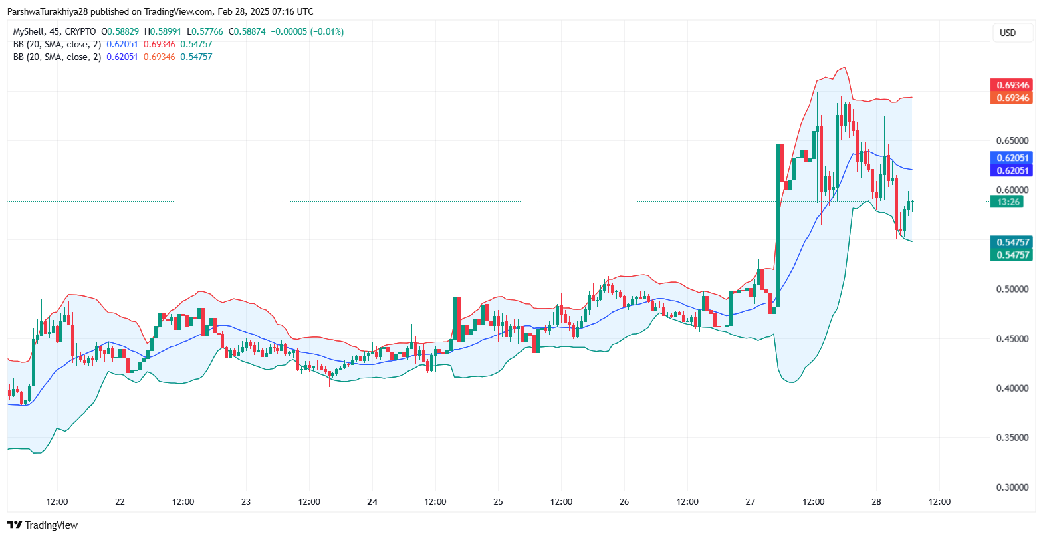Click the close value C0.58874 in legend
Viewport: 1043px width, 538px height.
[247, 31]
